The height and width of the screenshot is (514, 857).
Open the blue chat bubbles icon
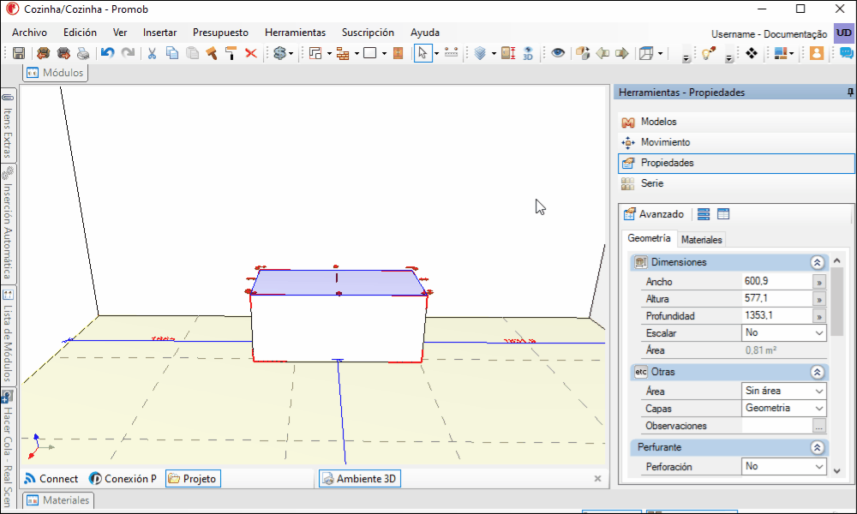pyautogui.click(x=846, y=53)
